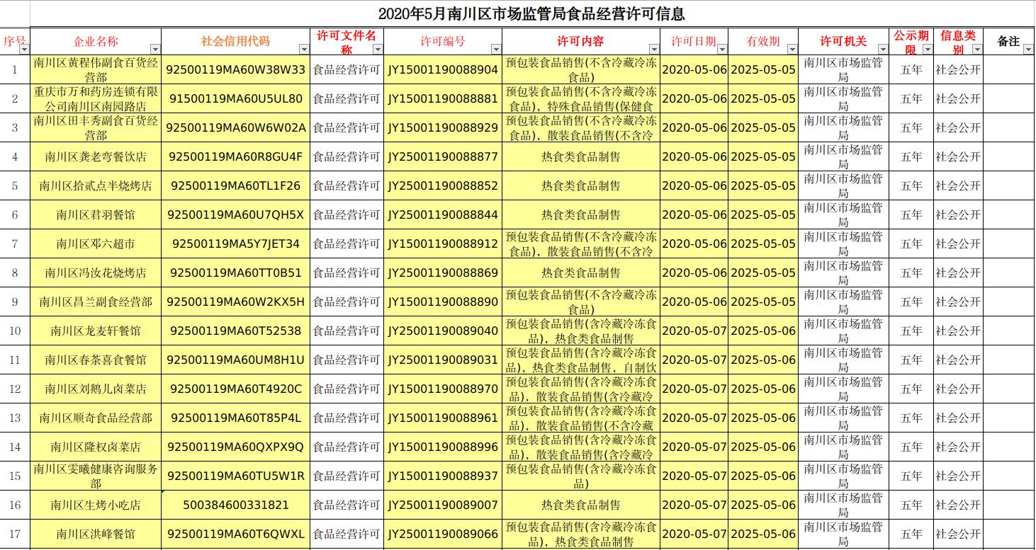Viewport: 1036px width, 550px height.
Task: Select credit code 92500119MA60TT0B51
Action: [x=236, y=273]
